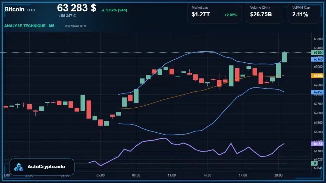This screenshot has height=183, width=326.
Task: Click the $1.27T market cap value
Action: click(x=201, y=15)
